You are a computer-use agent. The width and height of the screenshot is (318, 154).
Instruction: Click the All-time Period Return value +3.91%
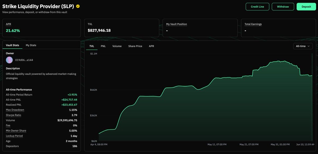pyautogui.click(x=72, y=95)
